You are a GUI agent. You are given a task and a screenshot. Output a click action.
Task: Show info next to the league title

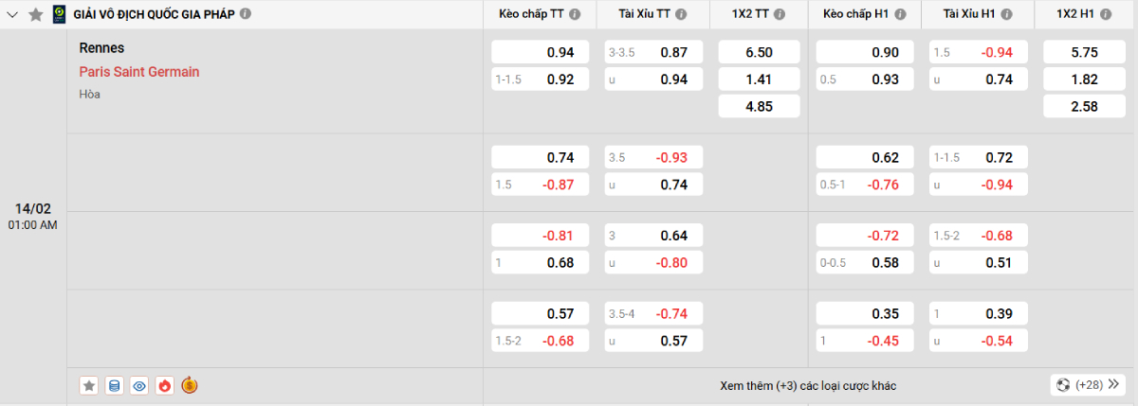(x=246, y=14)
